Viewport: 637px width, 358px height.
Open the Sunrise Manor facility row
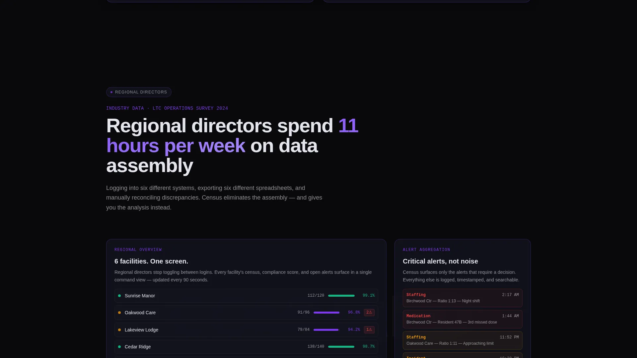[x=246, y=296]
